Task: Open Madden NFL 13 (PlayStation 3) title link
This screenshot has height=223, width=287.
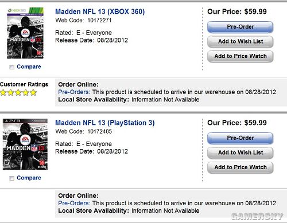Action: (105, 123)
